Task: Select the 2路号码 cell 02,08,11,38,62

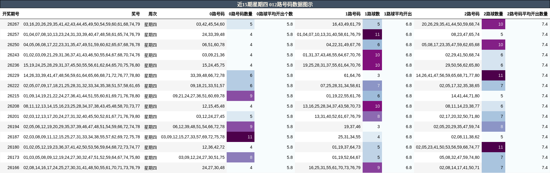Action: click(x=465, y=137)
